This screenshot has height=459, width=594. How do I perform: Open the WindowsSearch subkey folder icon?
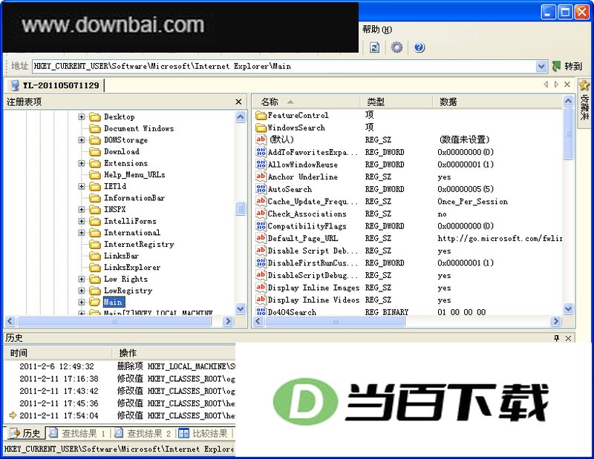[261, 128]
